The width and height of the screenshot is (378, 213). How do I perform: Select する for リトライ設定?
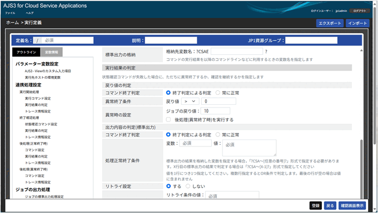[168, 186]
